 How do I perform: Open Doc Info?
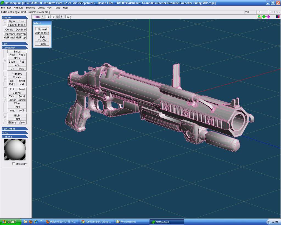[21, 30]
